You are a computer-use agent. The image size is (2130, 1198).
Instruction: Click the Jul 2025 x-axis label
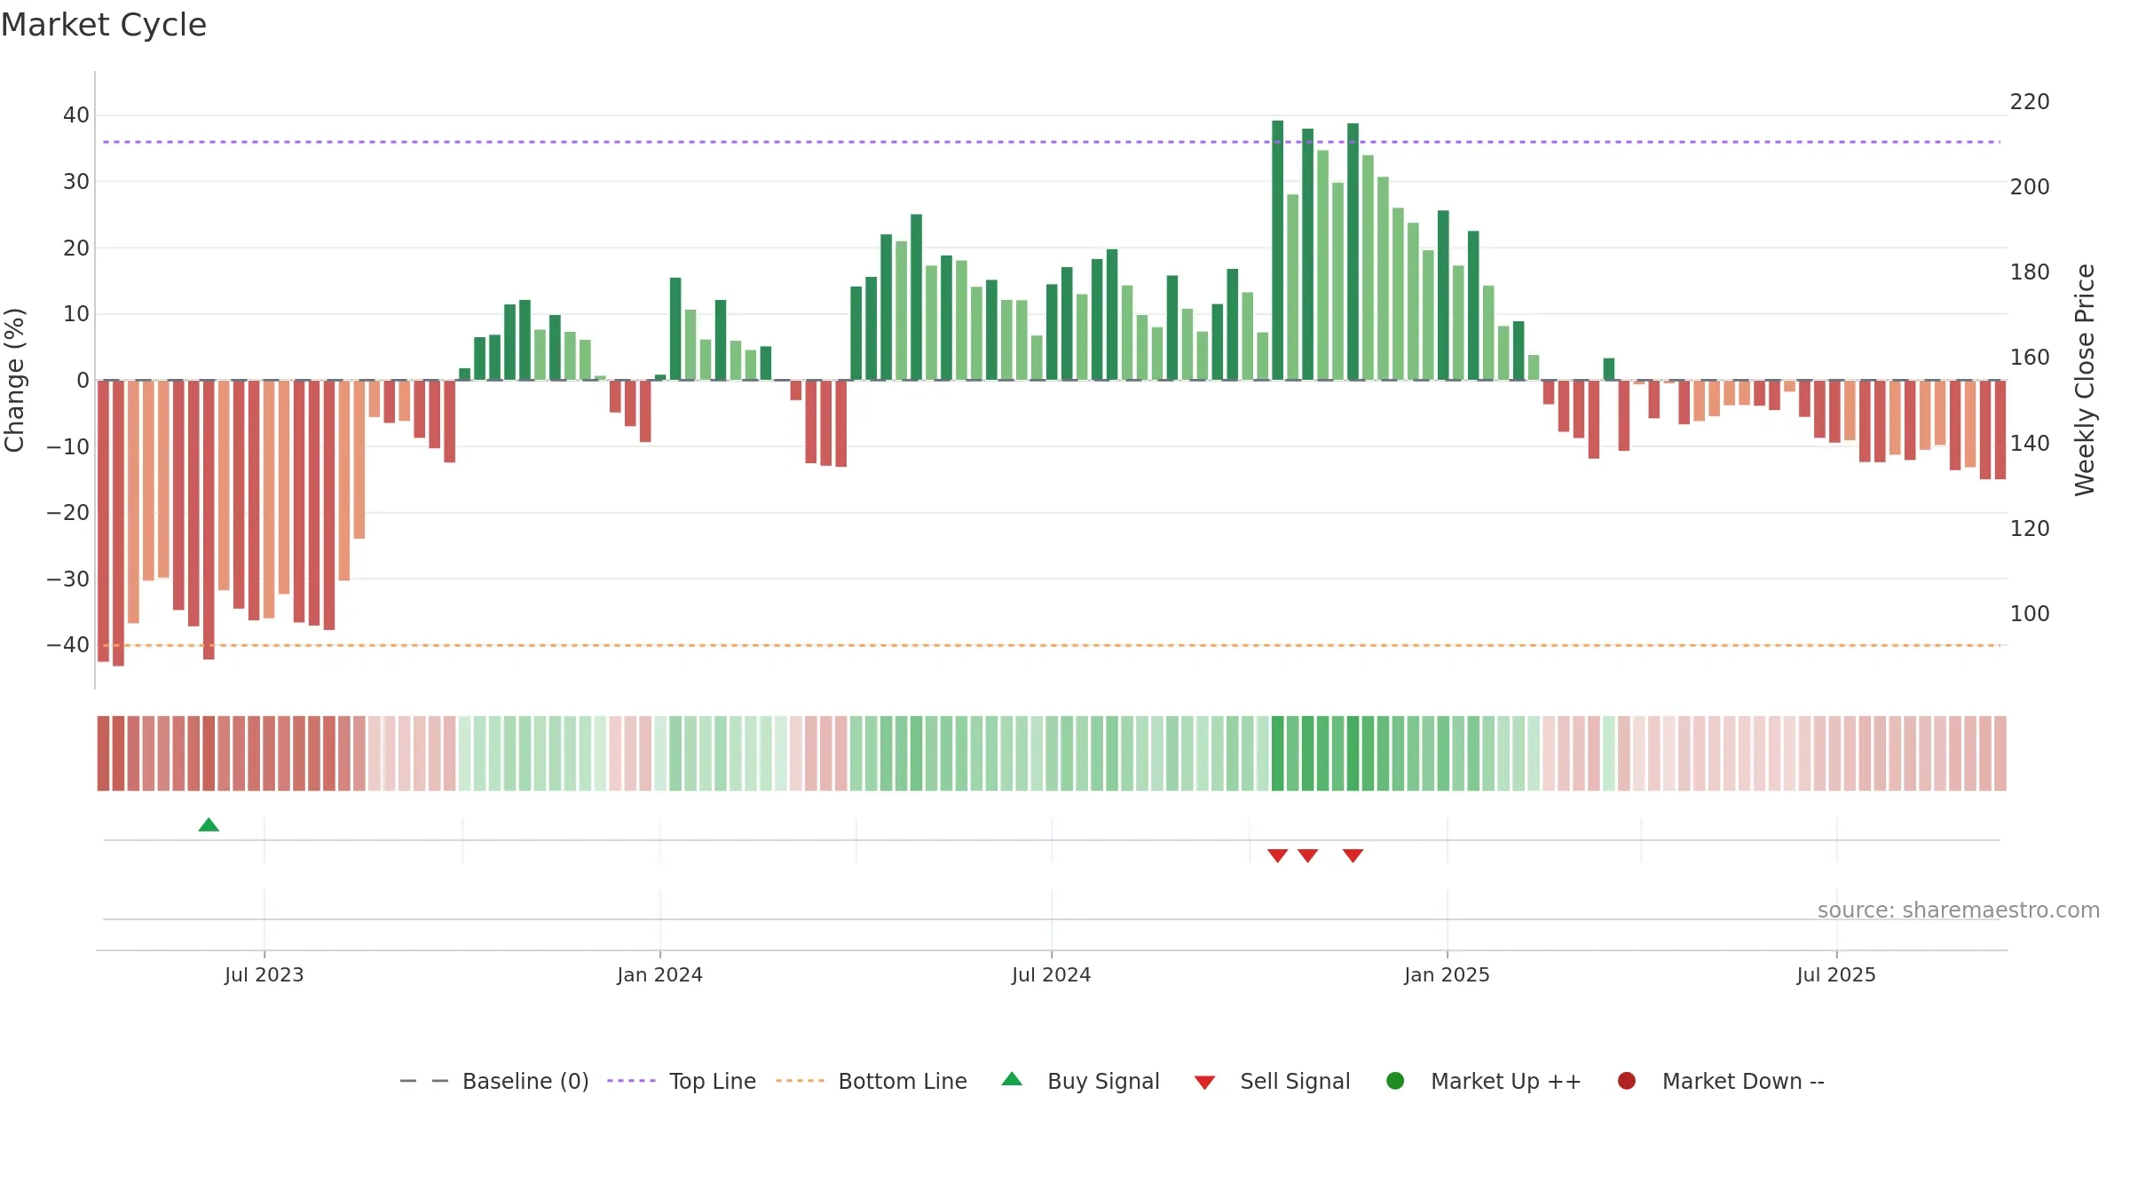1837,975
